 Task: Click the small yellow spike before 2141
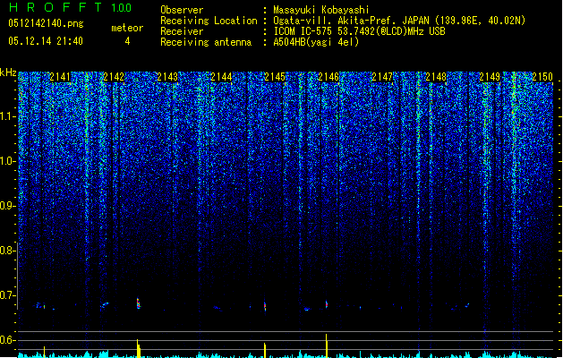pos(44,352)
